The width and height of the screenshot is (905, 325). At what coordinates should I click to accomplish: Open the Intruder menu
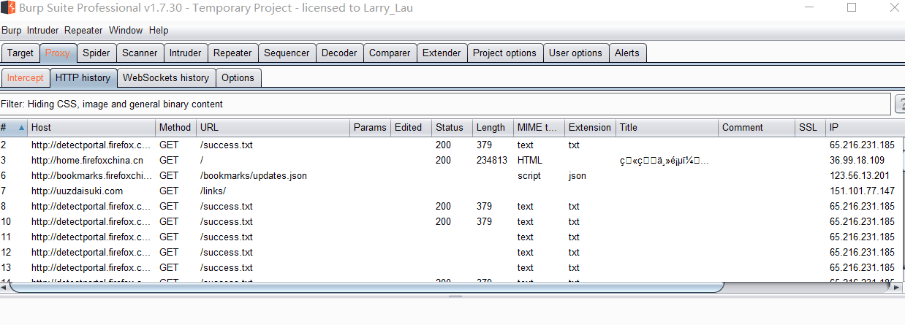coord(42,31)
